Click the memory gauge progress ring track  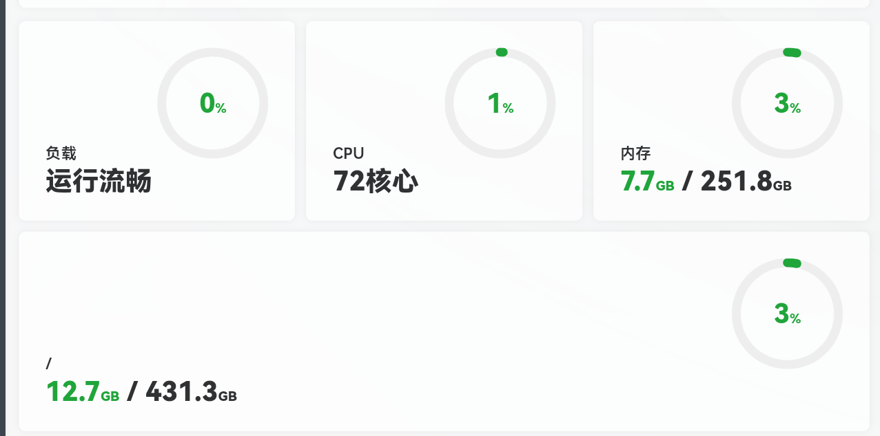click(786, 155)
